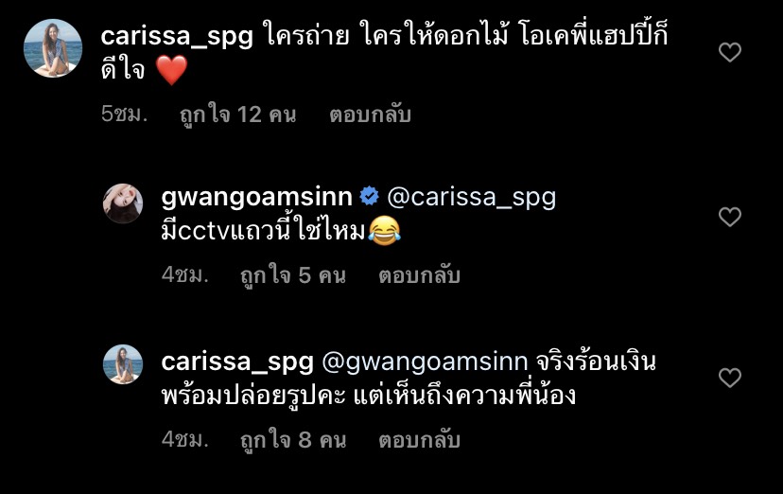Open carissa_spg's small avatar on the last reply
This screenshot has width=783, height=494.
point(123,364)
